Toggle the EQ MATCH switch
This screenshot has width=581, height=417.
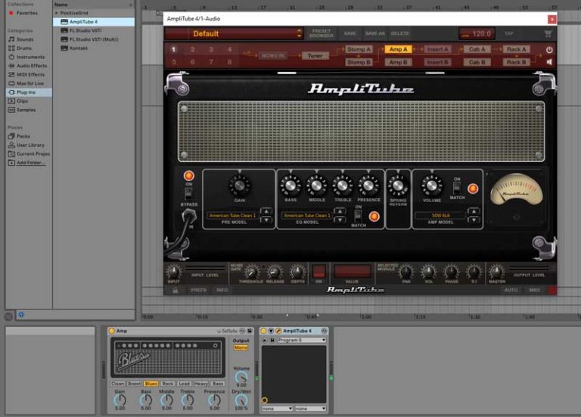tap(358, 216)
